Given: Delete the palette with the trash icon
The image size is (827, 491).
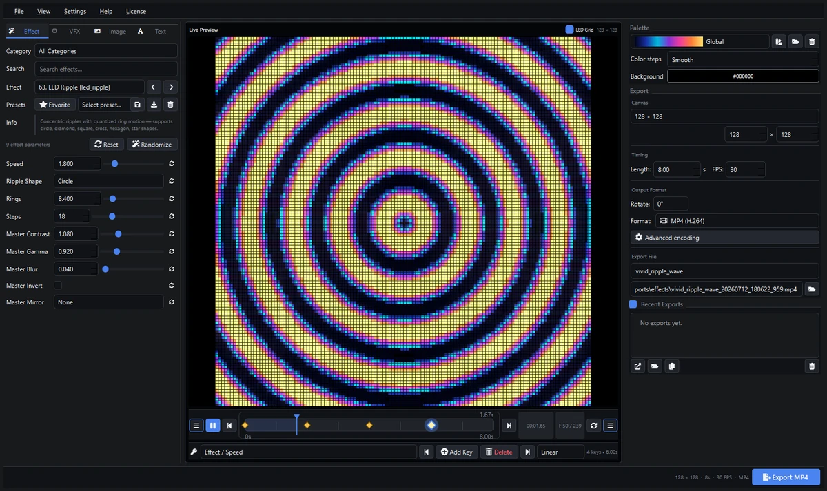Looking at the screenshot, I should [x=812, y=41].
